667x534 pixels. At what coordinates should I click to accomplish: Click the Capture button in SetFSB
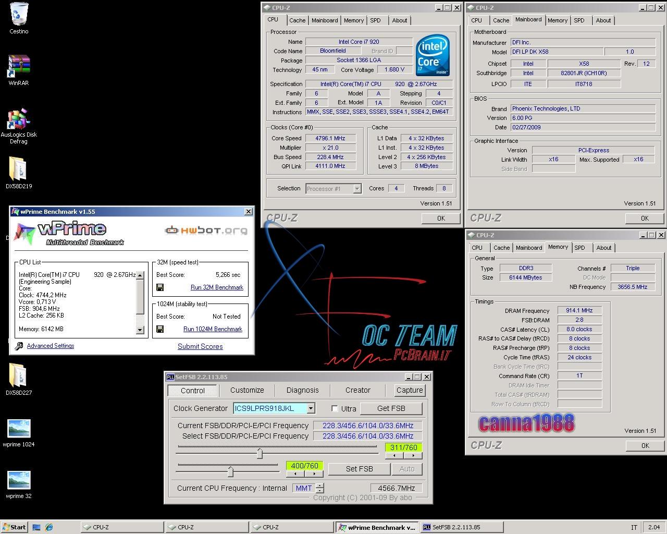pyautogui.click(x=410, y=390)
